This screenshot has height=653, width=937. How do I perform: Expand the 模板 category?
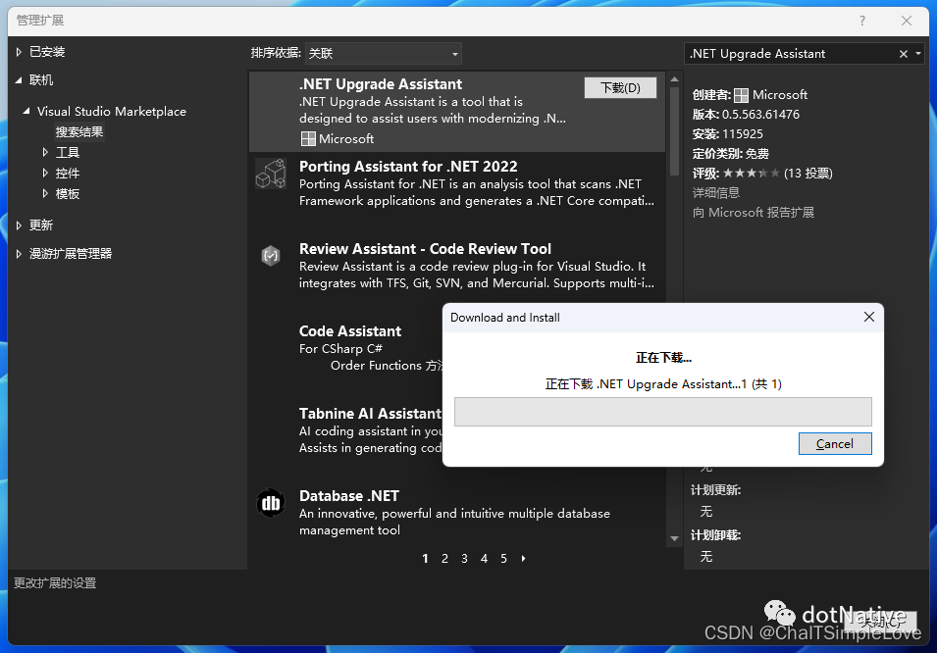[x=45, y=193]
